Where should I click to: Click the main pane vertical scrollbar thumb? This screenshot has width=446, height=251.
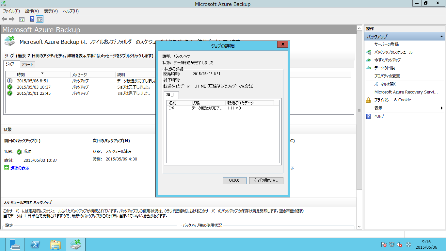(x=359, y=110)
